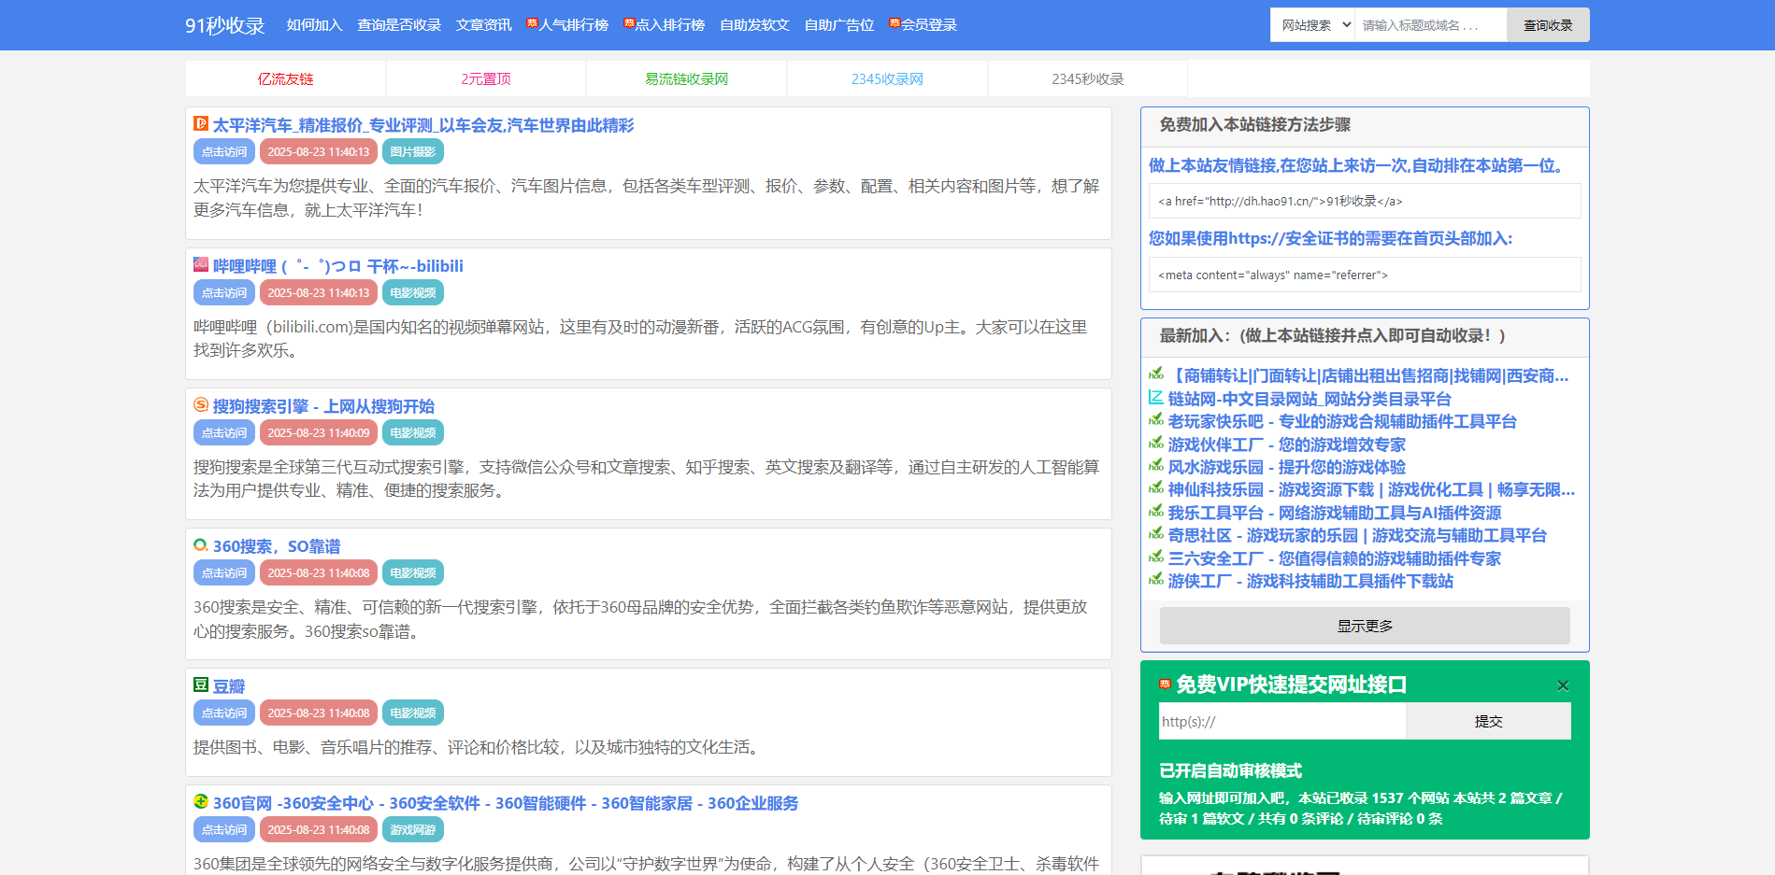
Task: Click the 查询收录 search button
Action: (1548, 25)
